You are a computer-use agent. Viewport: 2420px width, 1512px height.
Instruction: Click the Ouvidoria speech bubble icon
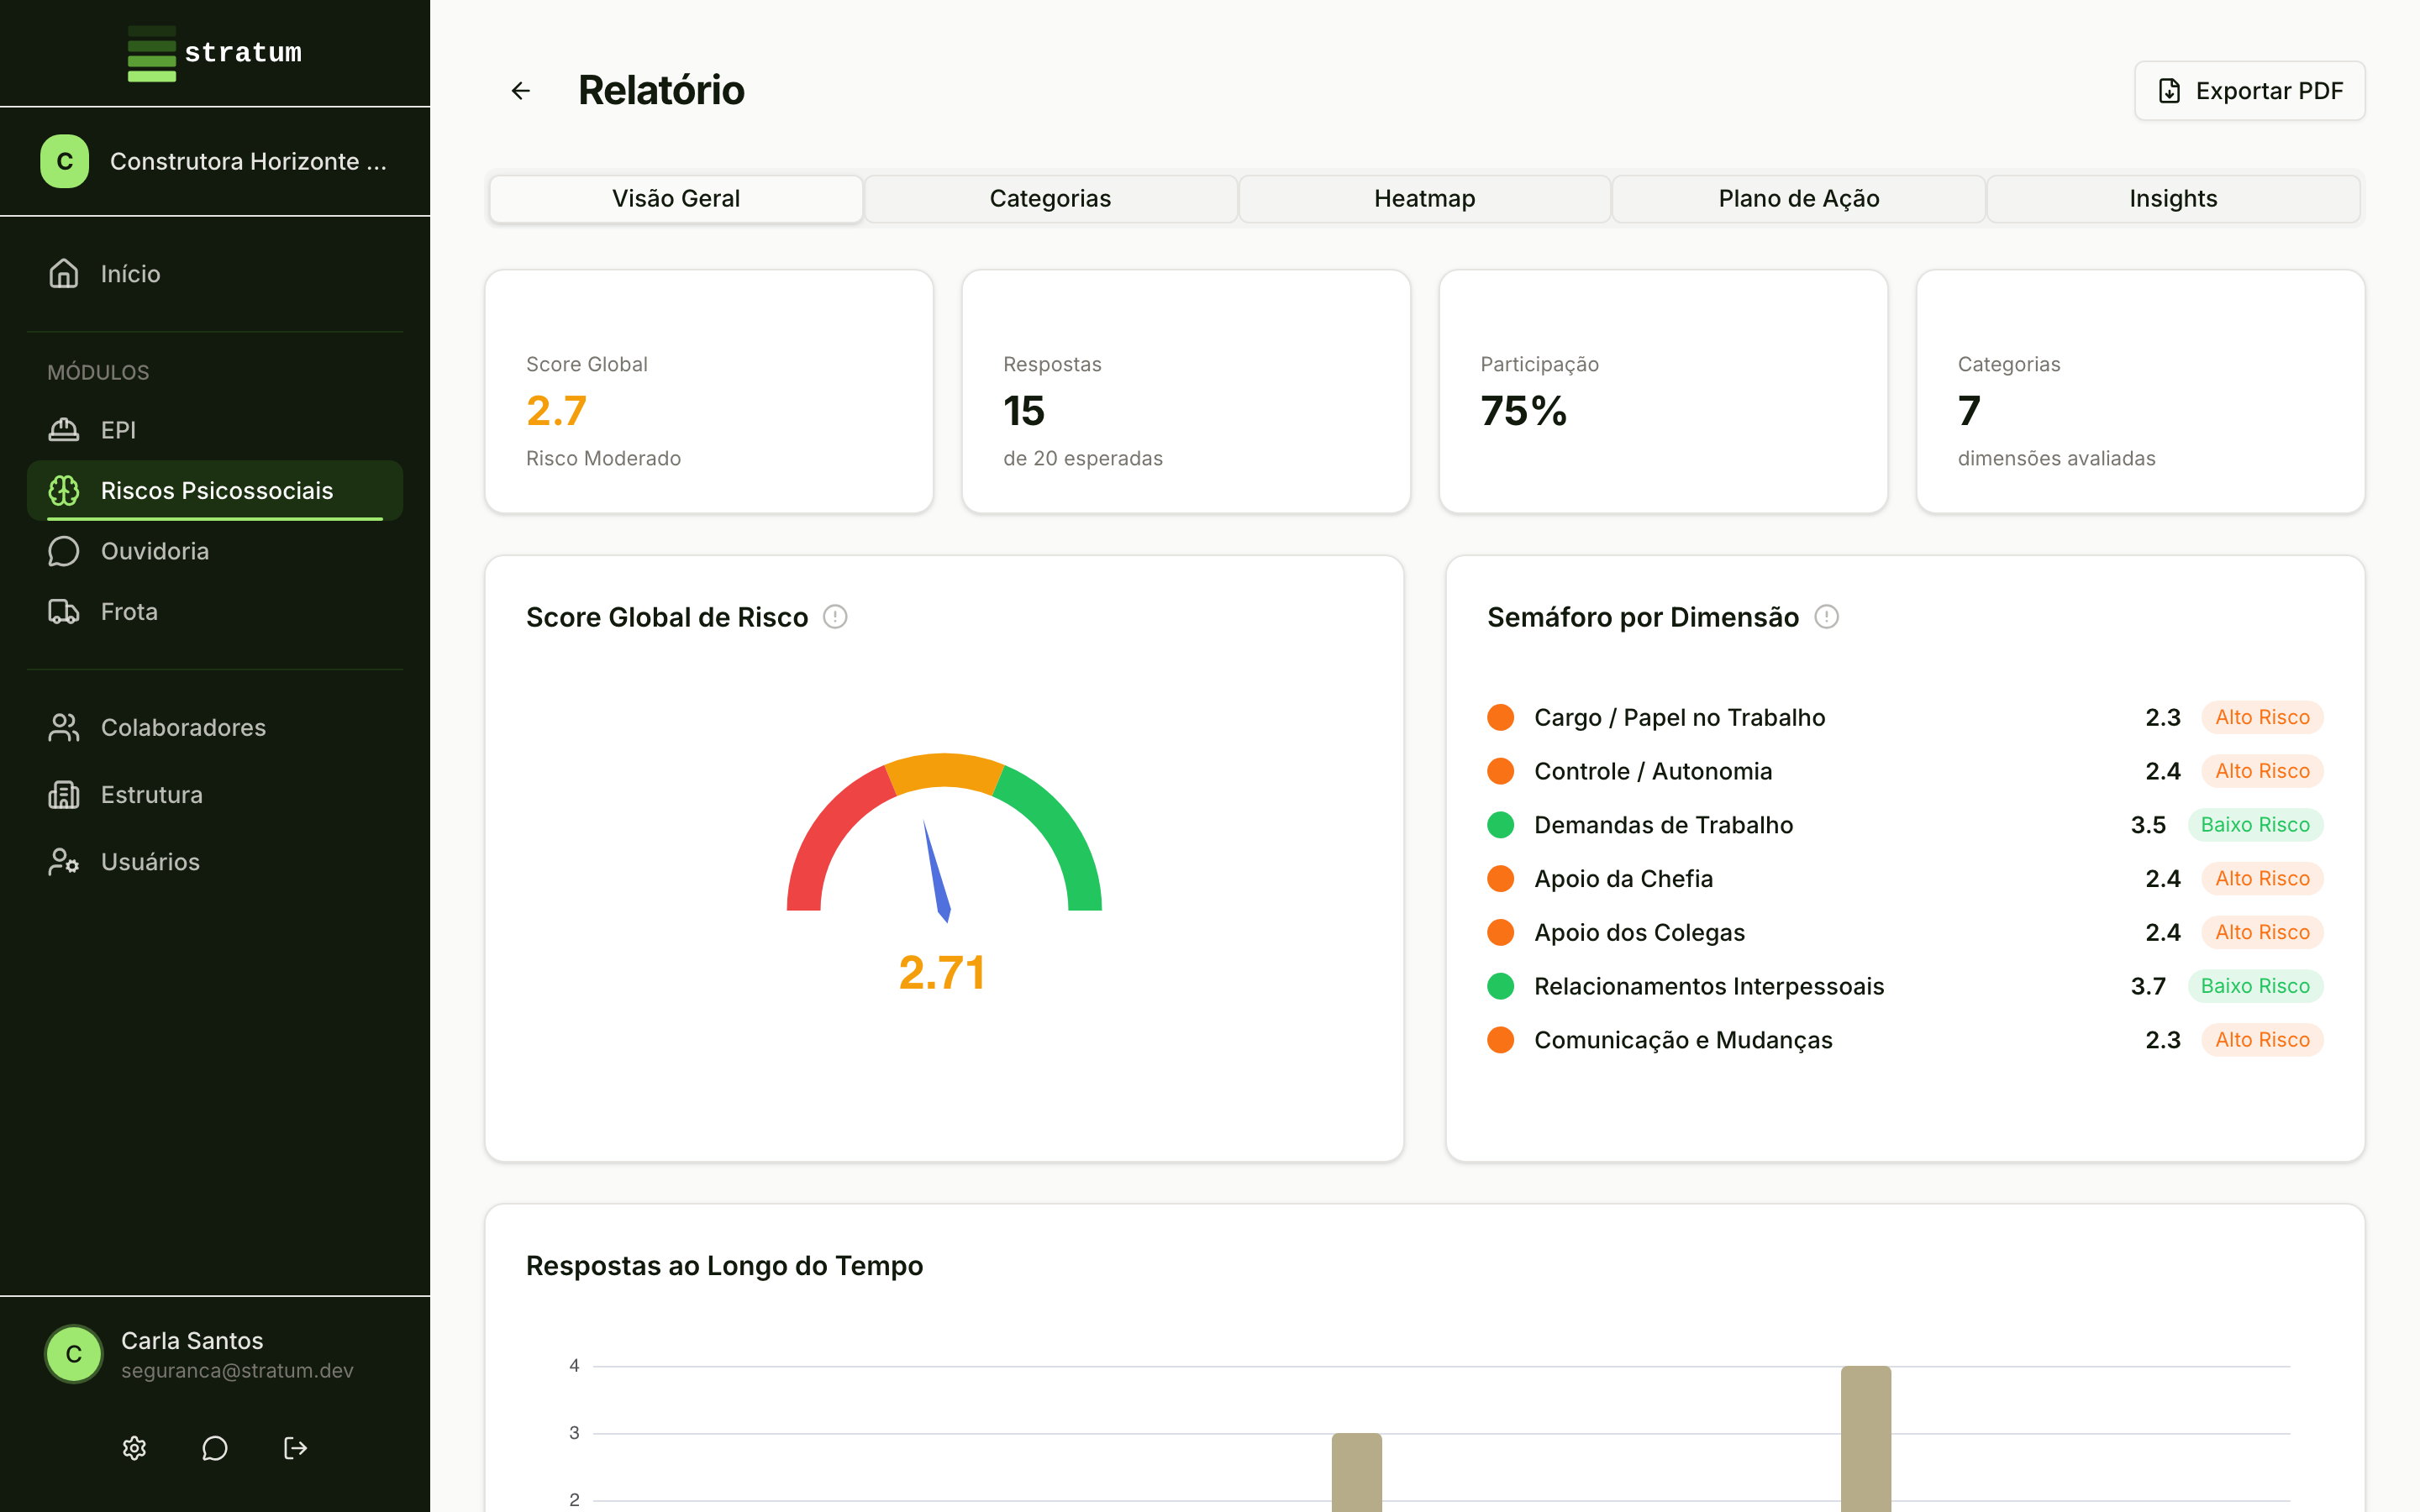tap(64, 551)
